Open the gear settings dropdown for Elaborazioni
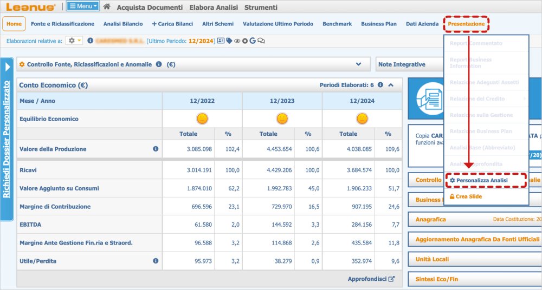 point(74,41)
